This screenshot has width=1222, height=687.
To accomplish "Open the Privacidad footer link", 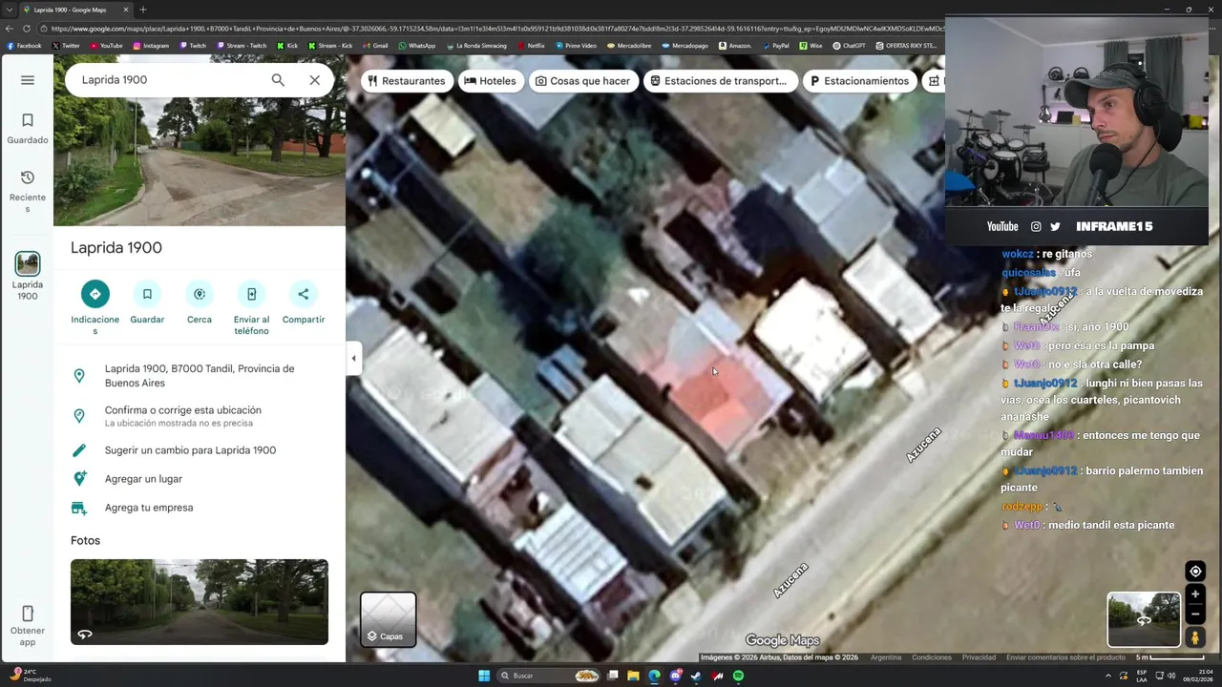I will (979, 657).
